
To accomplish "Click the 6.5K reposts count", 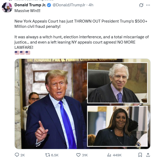I will click(x=55, y=155).
